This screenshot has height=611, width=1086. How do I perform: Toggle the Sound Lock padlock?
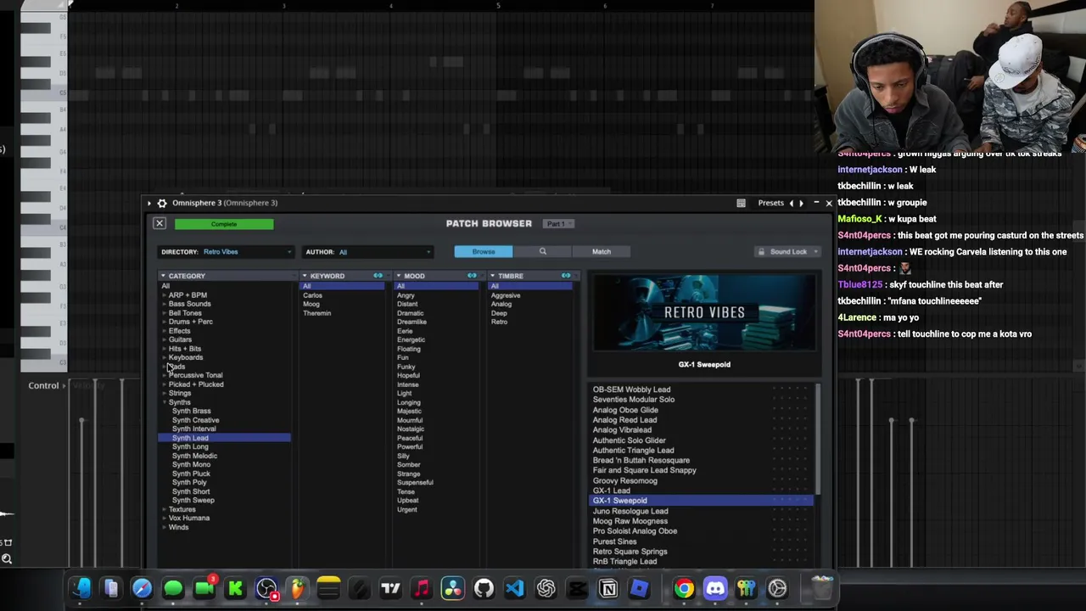[761, 251]
